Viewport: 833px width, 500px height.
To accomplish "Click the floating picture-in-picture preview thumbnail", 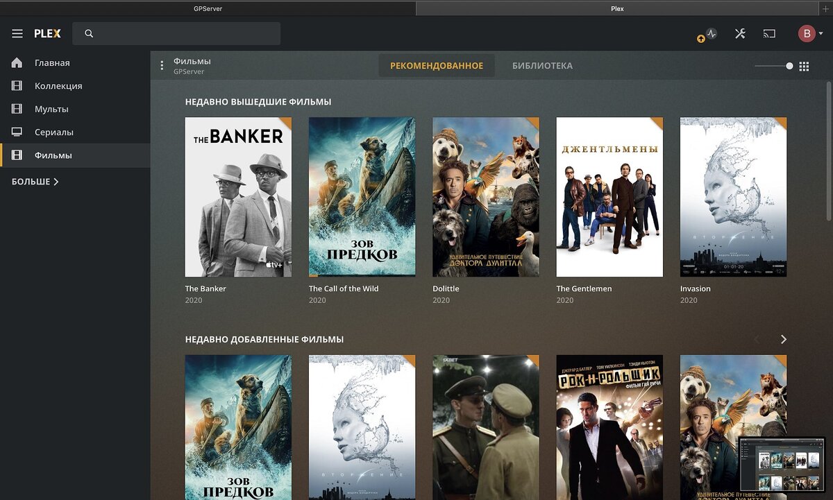I will pyautogui.click(x=782, y=465).
